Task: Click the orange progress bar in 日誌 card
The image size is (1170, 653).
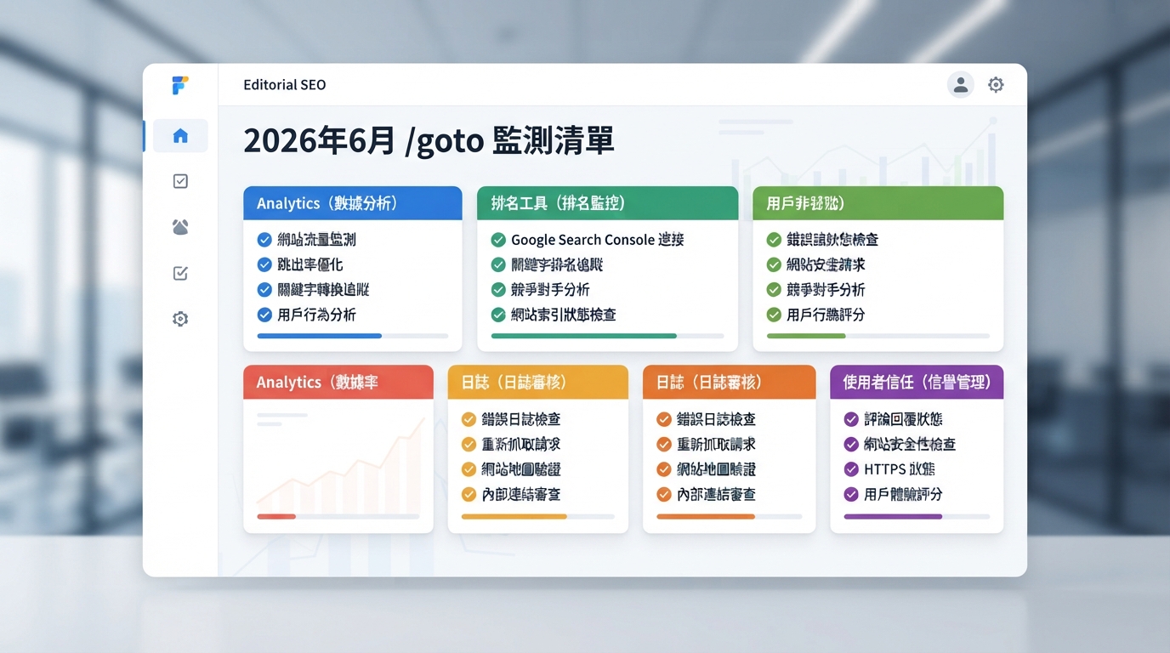Action: [729, 516]
